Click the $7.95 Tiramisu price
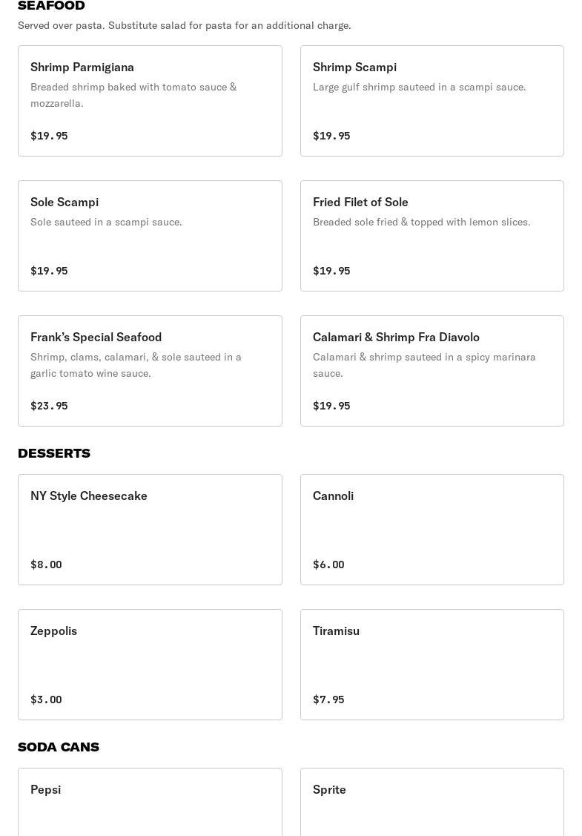Screen dimensions: 582x836 point(328,700)
